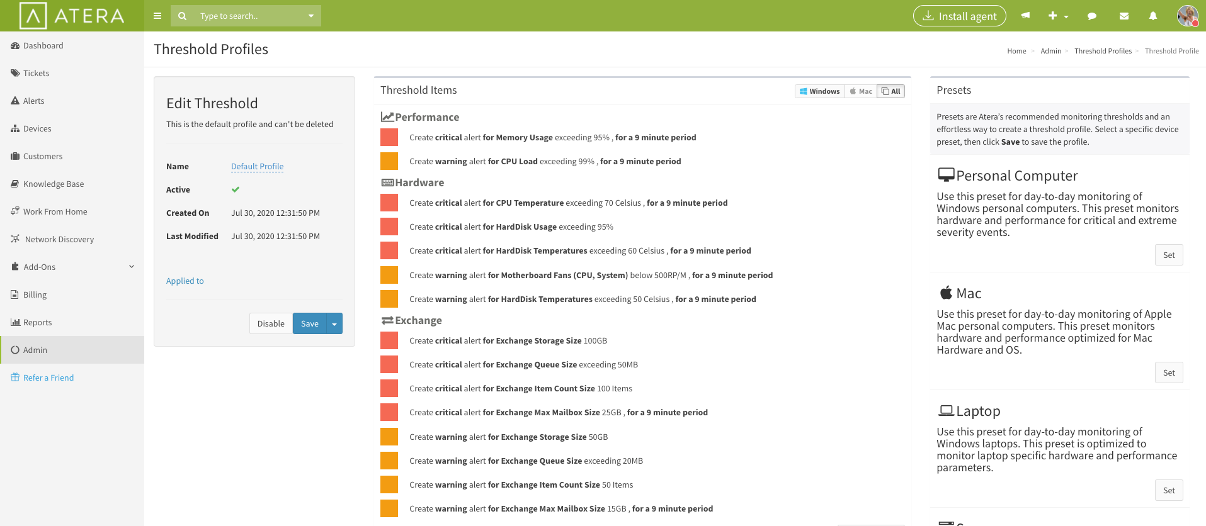This screenshot has height=526, width=1206.
Task: Click the Active green checkmark
Action: tap(236, 189)
